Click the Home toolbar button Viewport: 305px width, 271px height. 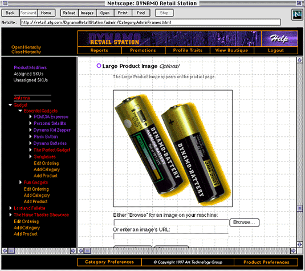[x=46, y=13]
